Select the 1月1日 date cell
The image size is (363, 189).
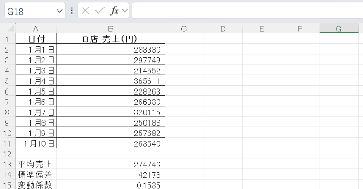tap(36, 49)
